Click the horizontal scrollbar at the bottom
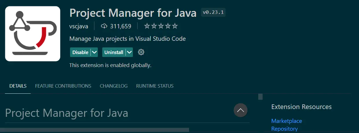Viewport: 359px width, 133px height. (94, 130)
